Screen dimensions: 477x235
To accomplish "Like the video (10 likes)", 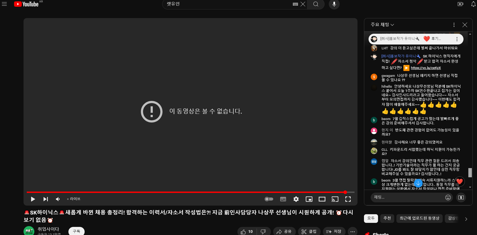I will pyautogui.click(x=247, y=231).
